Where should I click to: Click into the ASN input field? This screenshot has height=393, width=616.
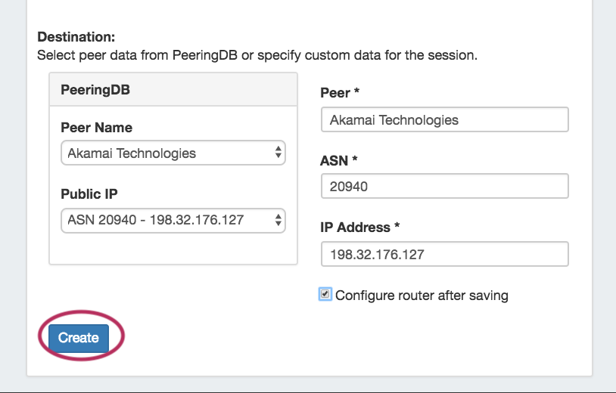coord(444,186)
